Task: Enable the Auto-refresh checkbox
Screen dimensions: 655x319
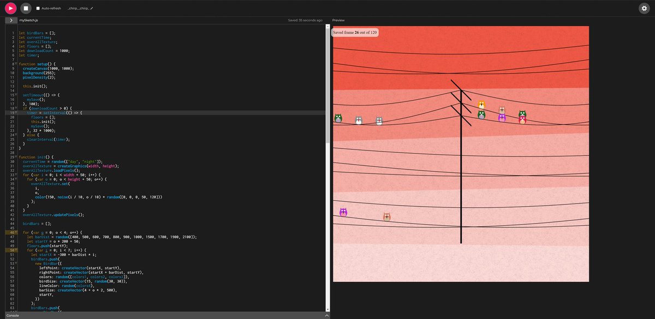Action: point(38,9)
